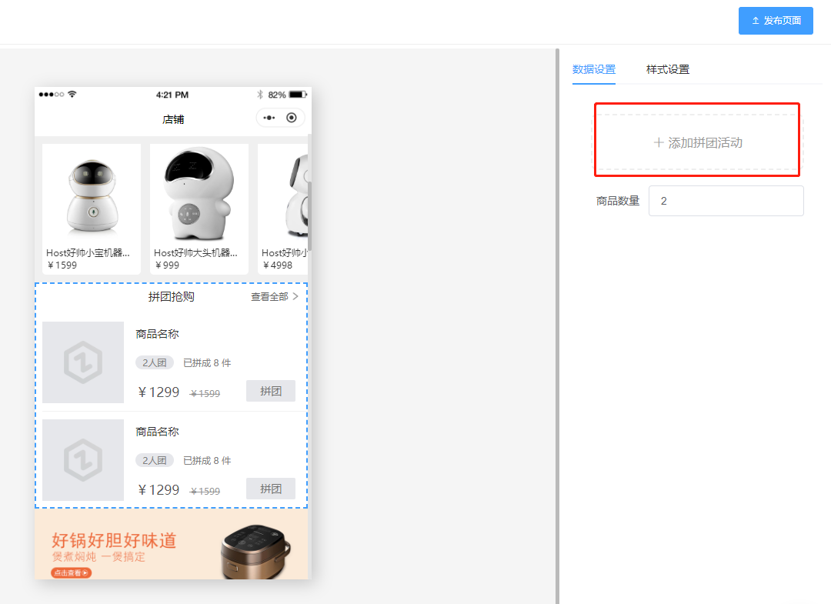Click the second 拼团 button
This screenshot has width=831, height=604.
tap(271, 489)
